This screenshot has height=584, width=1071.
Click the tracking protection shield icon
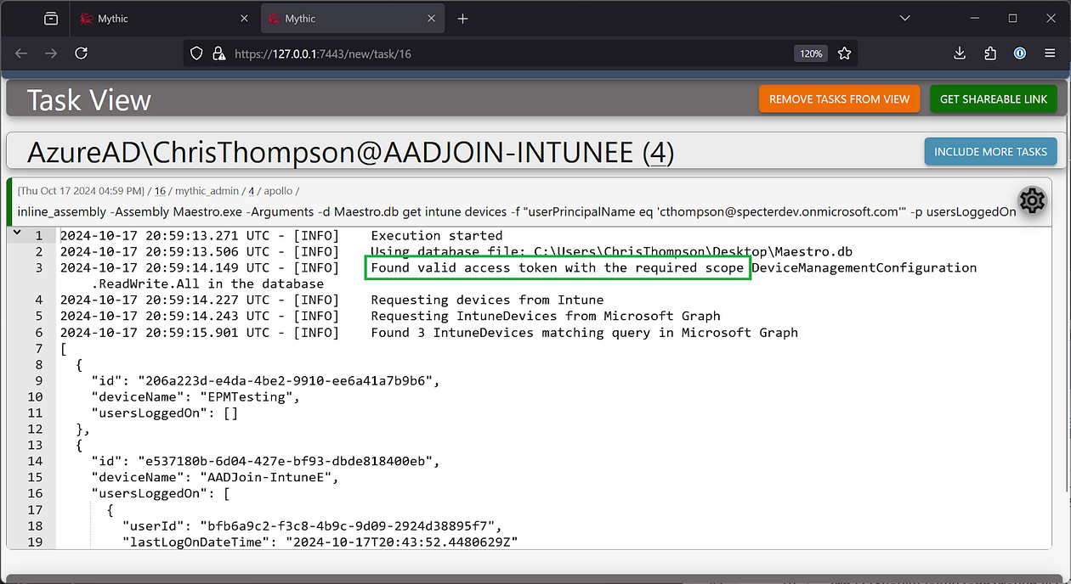(x=196, y=53)
